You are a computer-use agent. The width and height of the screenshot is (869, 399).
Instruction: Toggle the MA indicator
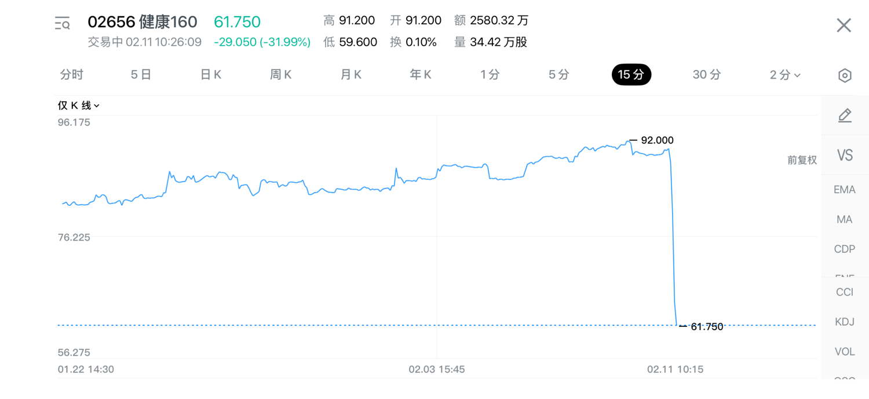[x=844, y=220]
